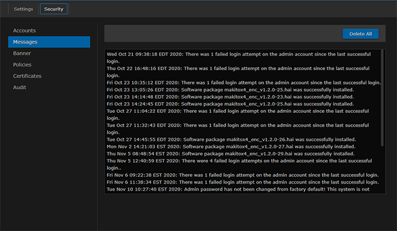This screenshot has height=231, width=397.
Task: Click the 4 failed login attempts message
Action: [x=239, y=164]
